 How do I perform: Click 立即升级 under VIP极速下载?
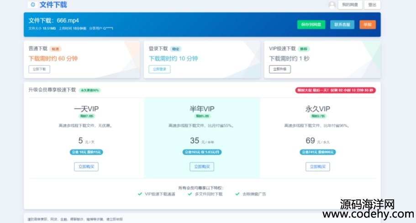280,69
